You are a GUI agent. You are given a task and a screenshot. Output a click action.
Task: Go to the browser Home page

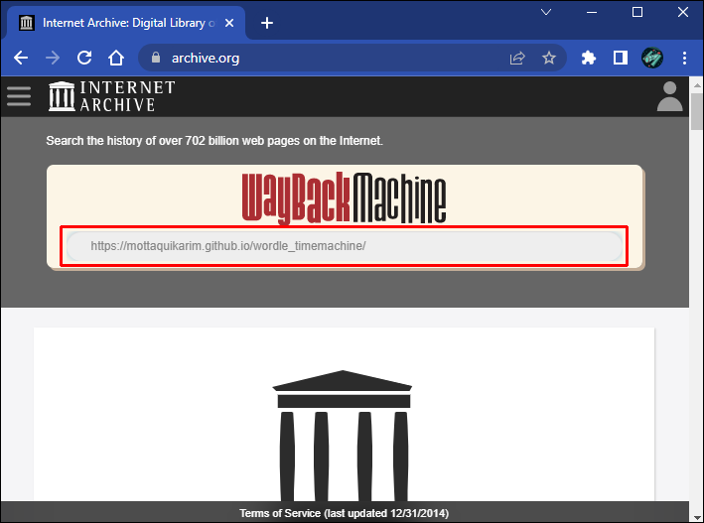tap(116, 58)
